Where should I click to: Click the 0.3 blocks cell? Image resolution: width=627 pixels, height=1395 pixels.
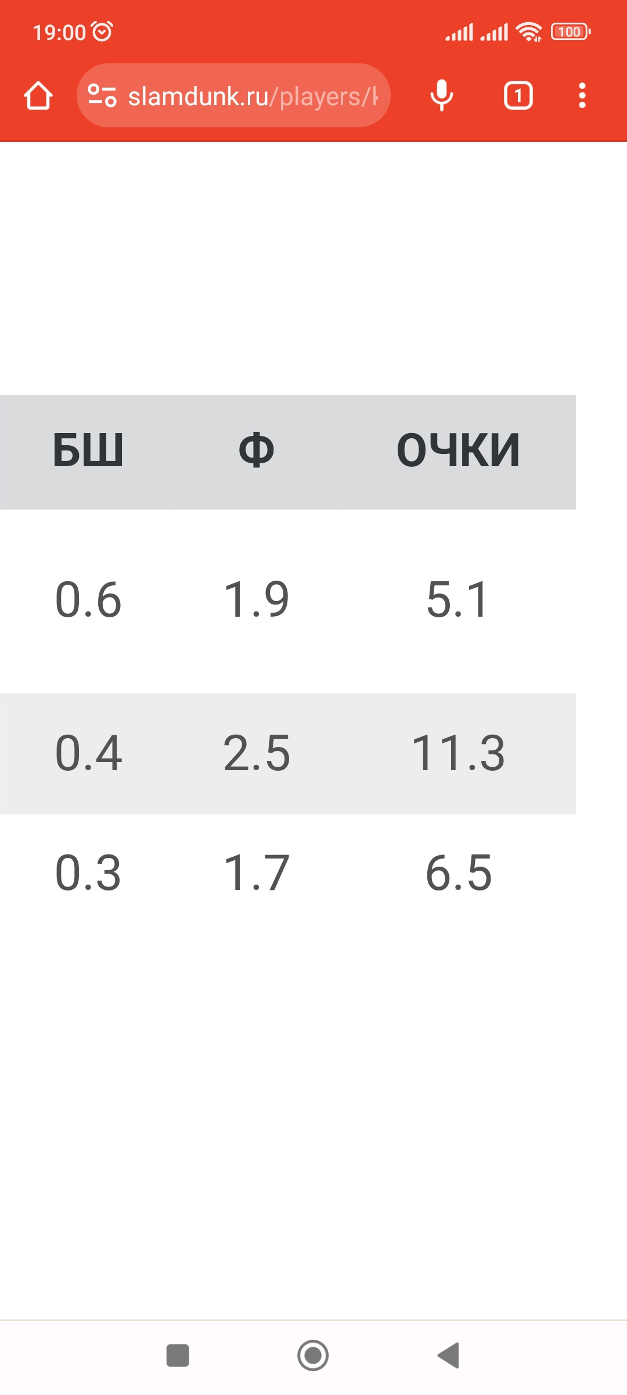click(x=88, y=873)
